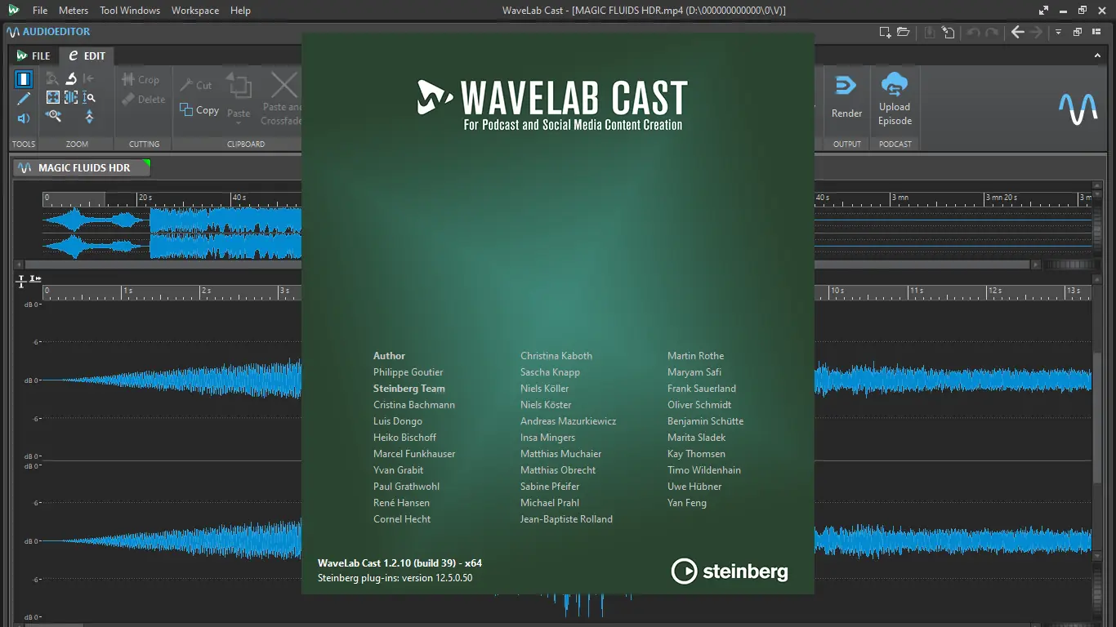Open the File menu
Image resolution: width=1116 pixels, height=627 pixels.
tap(40, 11)
